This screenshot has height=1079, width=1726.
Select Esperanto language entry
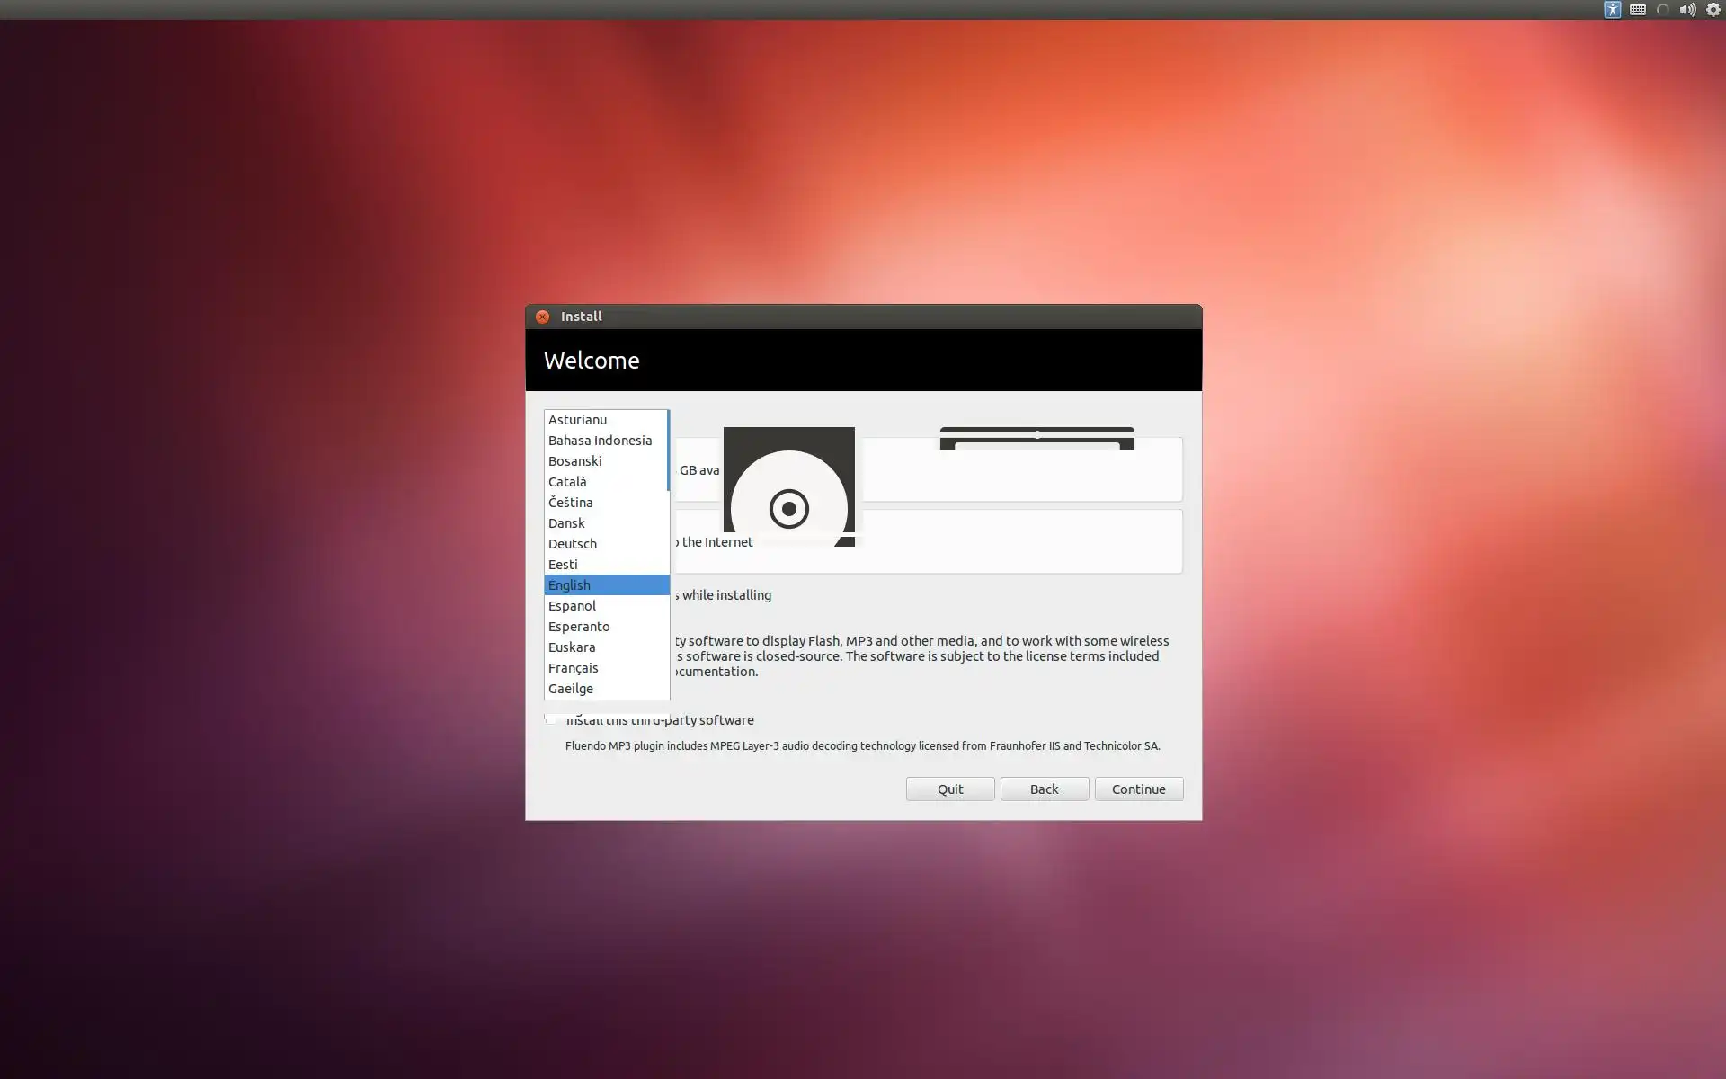point(578,627)
